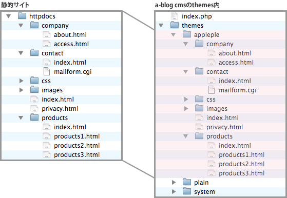Image resolution: width=287 pixels, height=198 pixels.
Task: Expand the images folder in httpdocs
Action: pyautogui.click(x=21, y=90)
